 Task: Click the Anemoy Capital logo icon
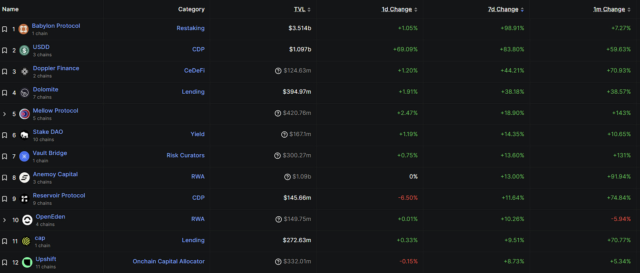point(25,178)
